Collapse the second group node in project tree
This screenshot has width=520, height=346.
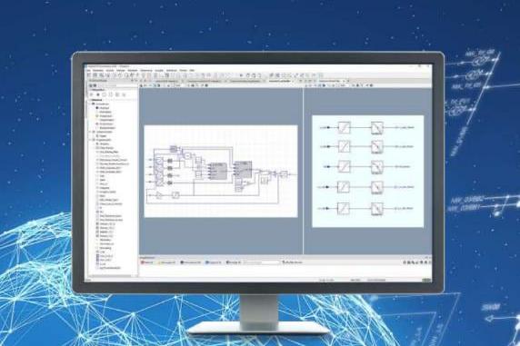pyautogui.click(x=90, y=132)
